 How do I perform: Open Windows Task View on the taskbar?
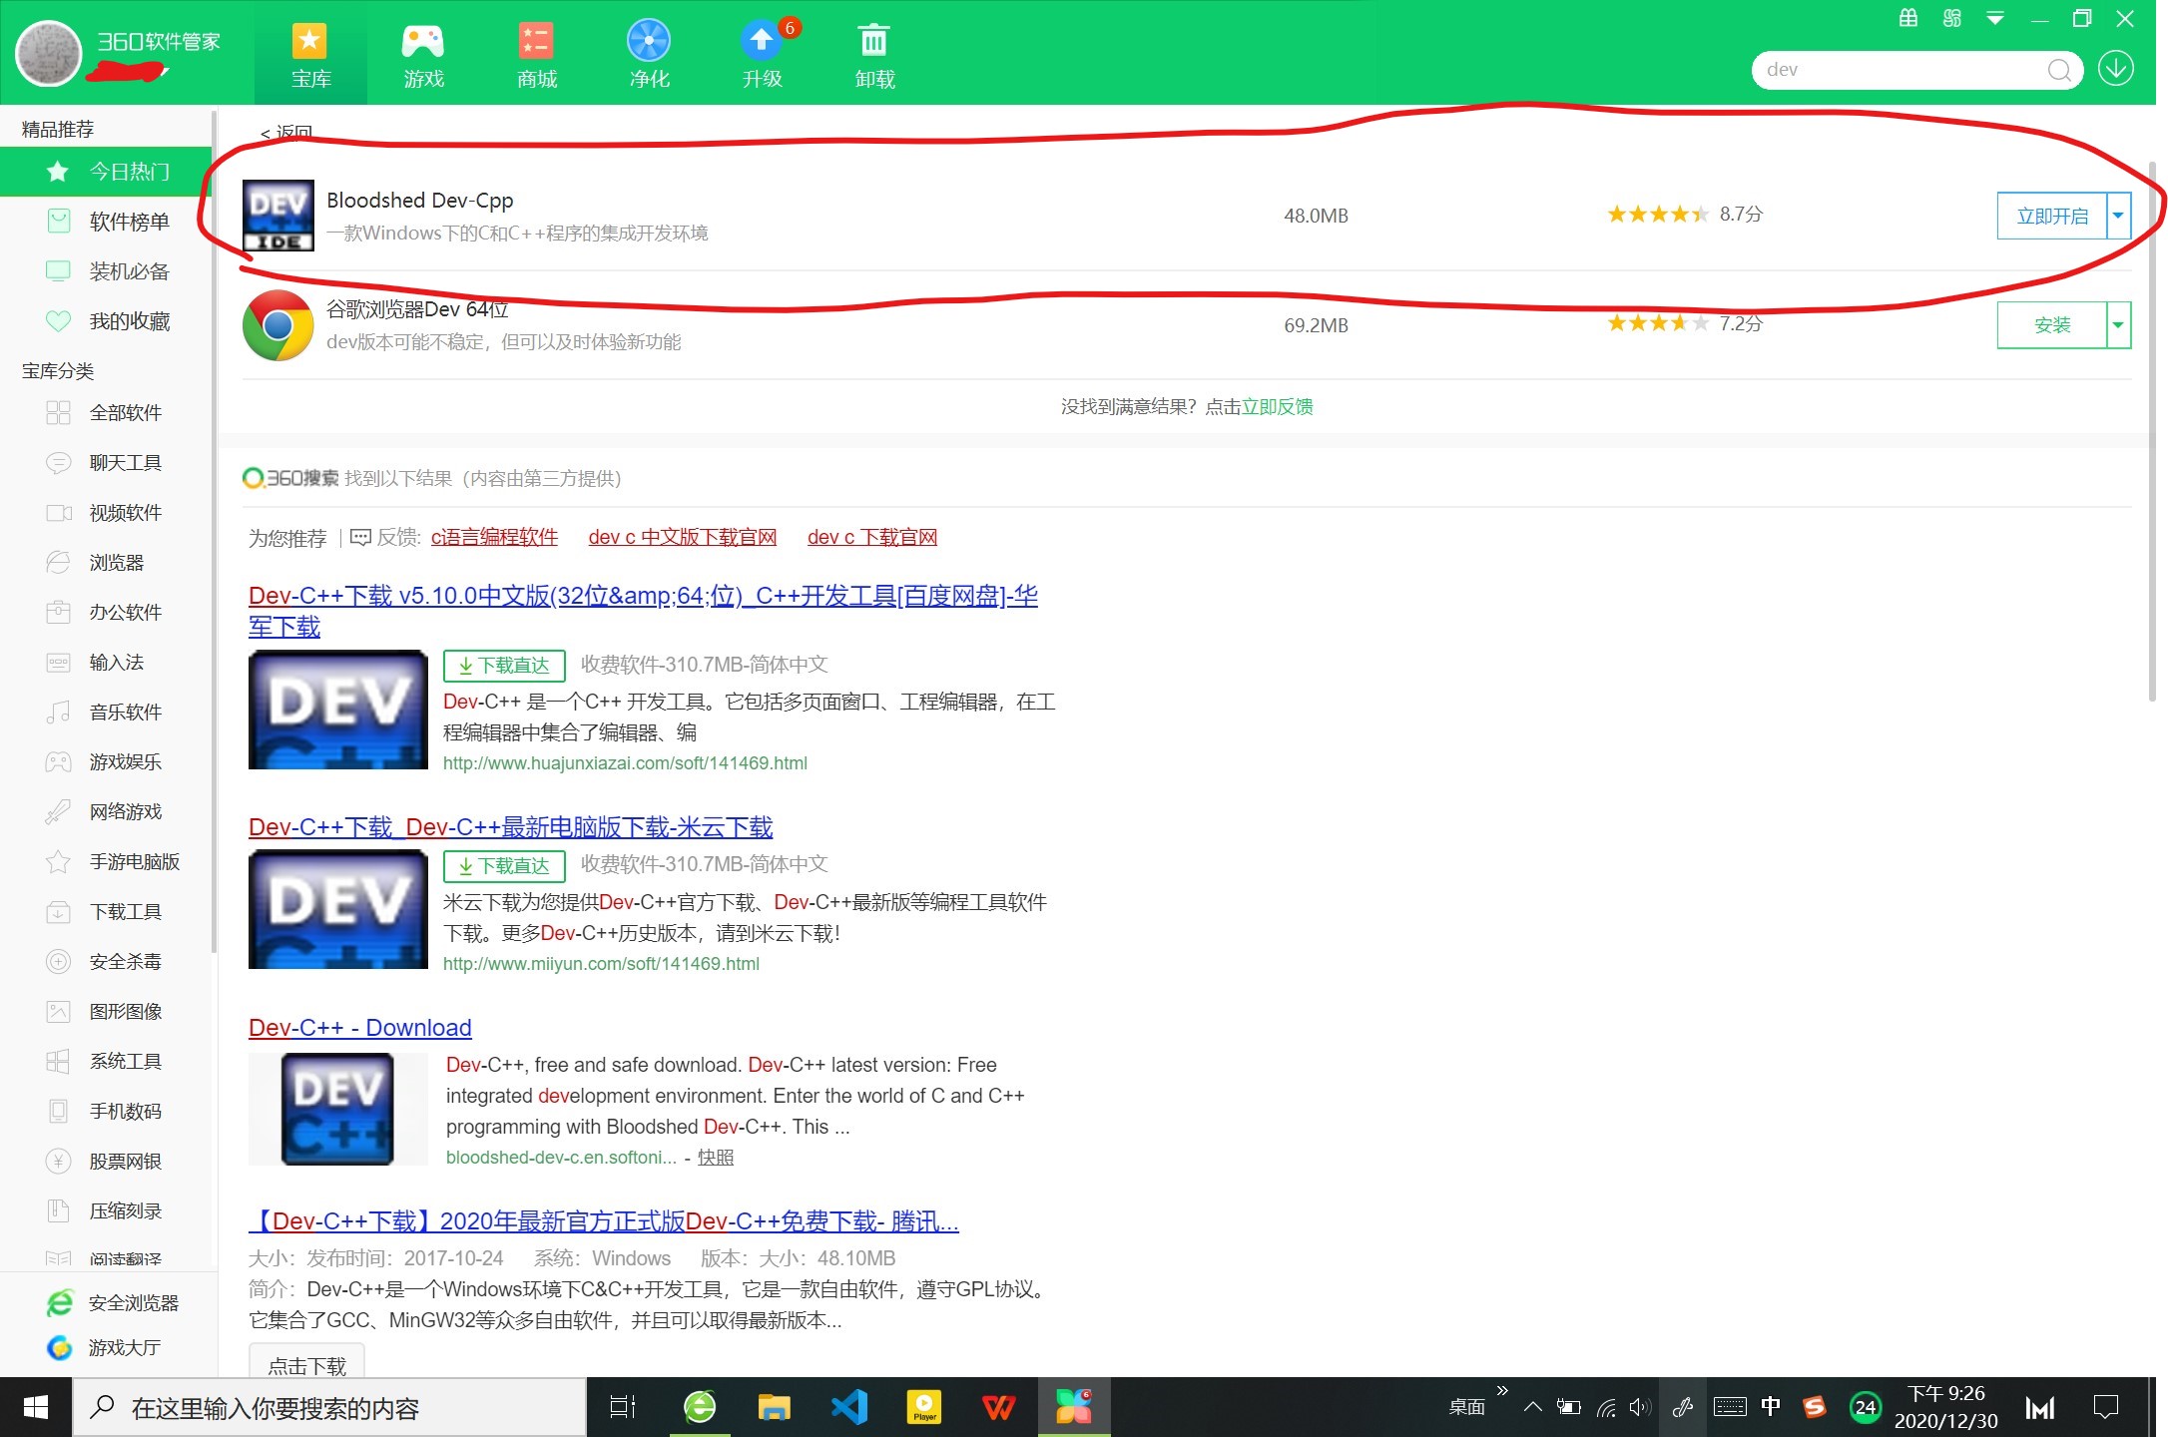pos(623,1407)
